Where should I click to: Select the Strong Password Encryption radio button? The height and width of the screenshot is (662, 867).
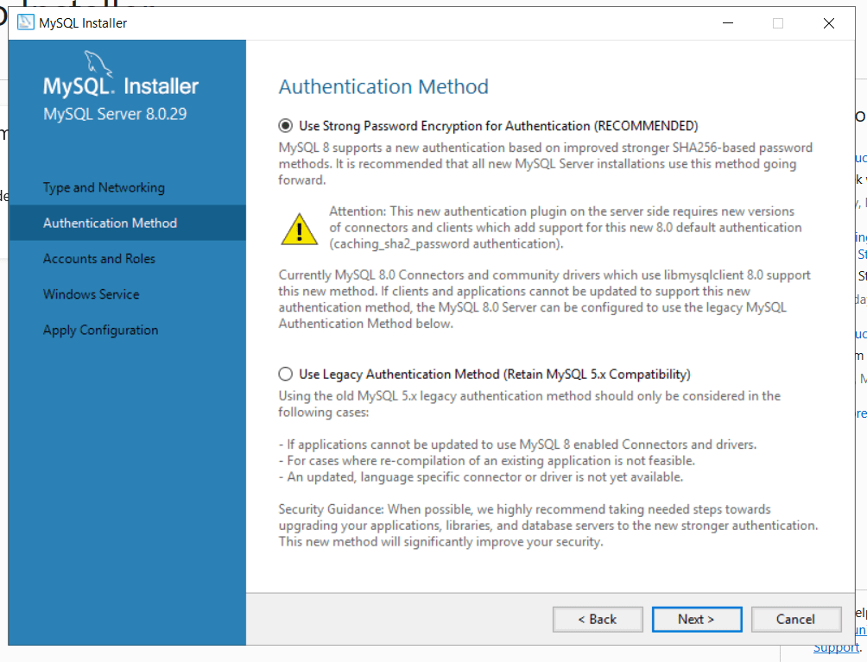pyautogui.click(x=285, y=124)
